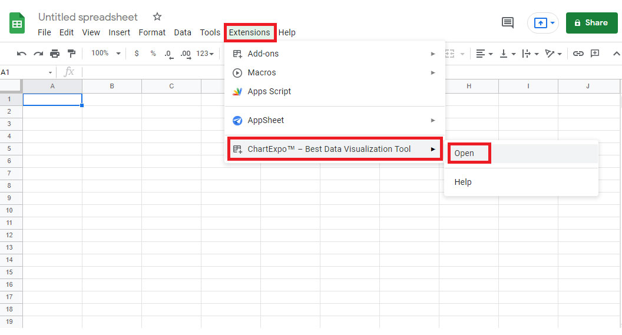The image size is (622, 335).
Task: Open the Edit menu
Action: [67, 32]
